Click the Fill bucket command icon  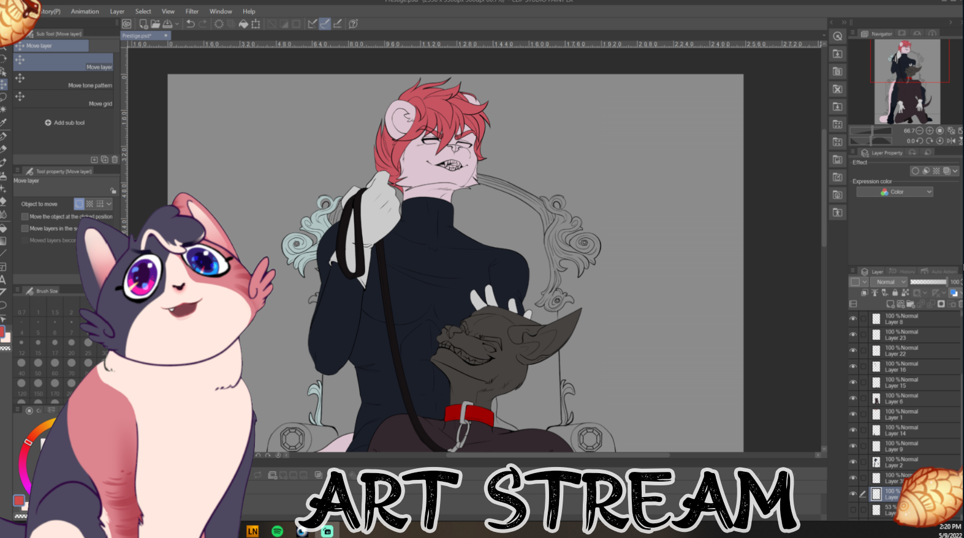(x=243, y=24)
